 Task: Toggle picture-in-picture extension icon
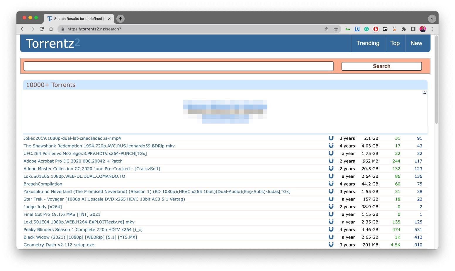(x=385, y=29)
